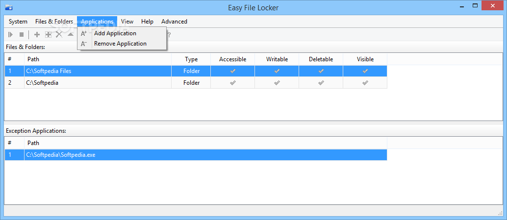Open the Files & Folders menu

point(54,22)
